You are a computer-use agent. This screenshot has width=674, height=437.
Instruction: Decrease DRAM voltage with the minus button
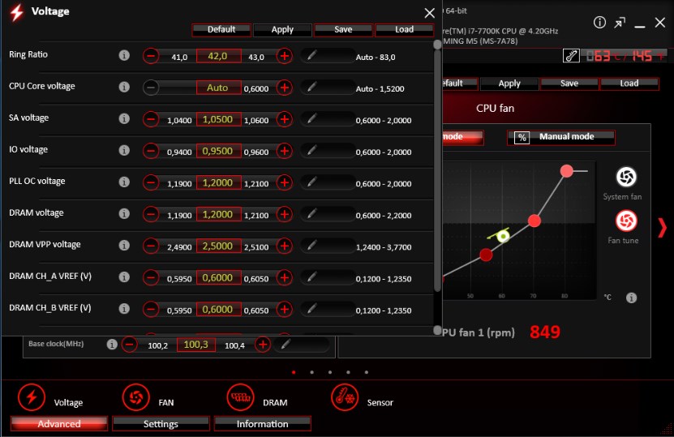[x=151, y=214]
